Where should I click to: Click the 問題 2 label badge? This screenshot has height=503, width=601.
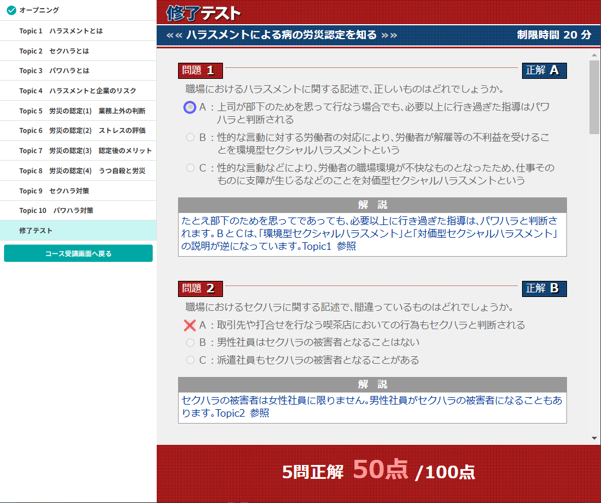201,288
